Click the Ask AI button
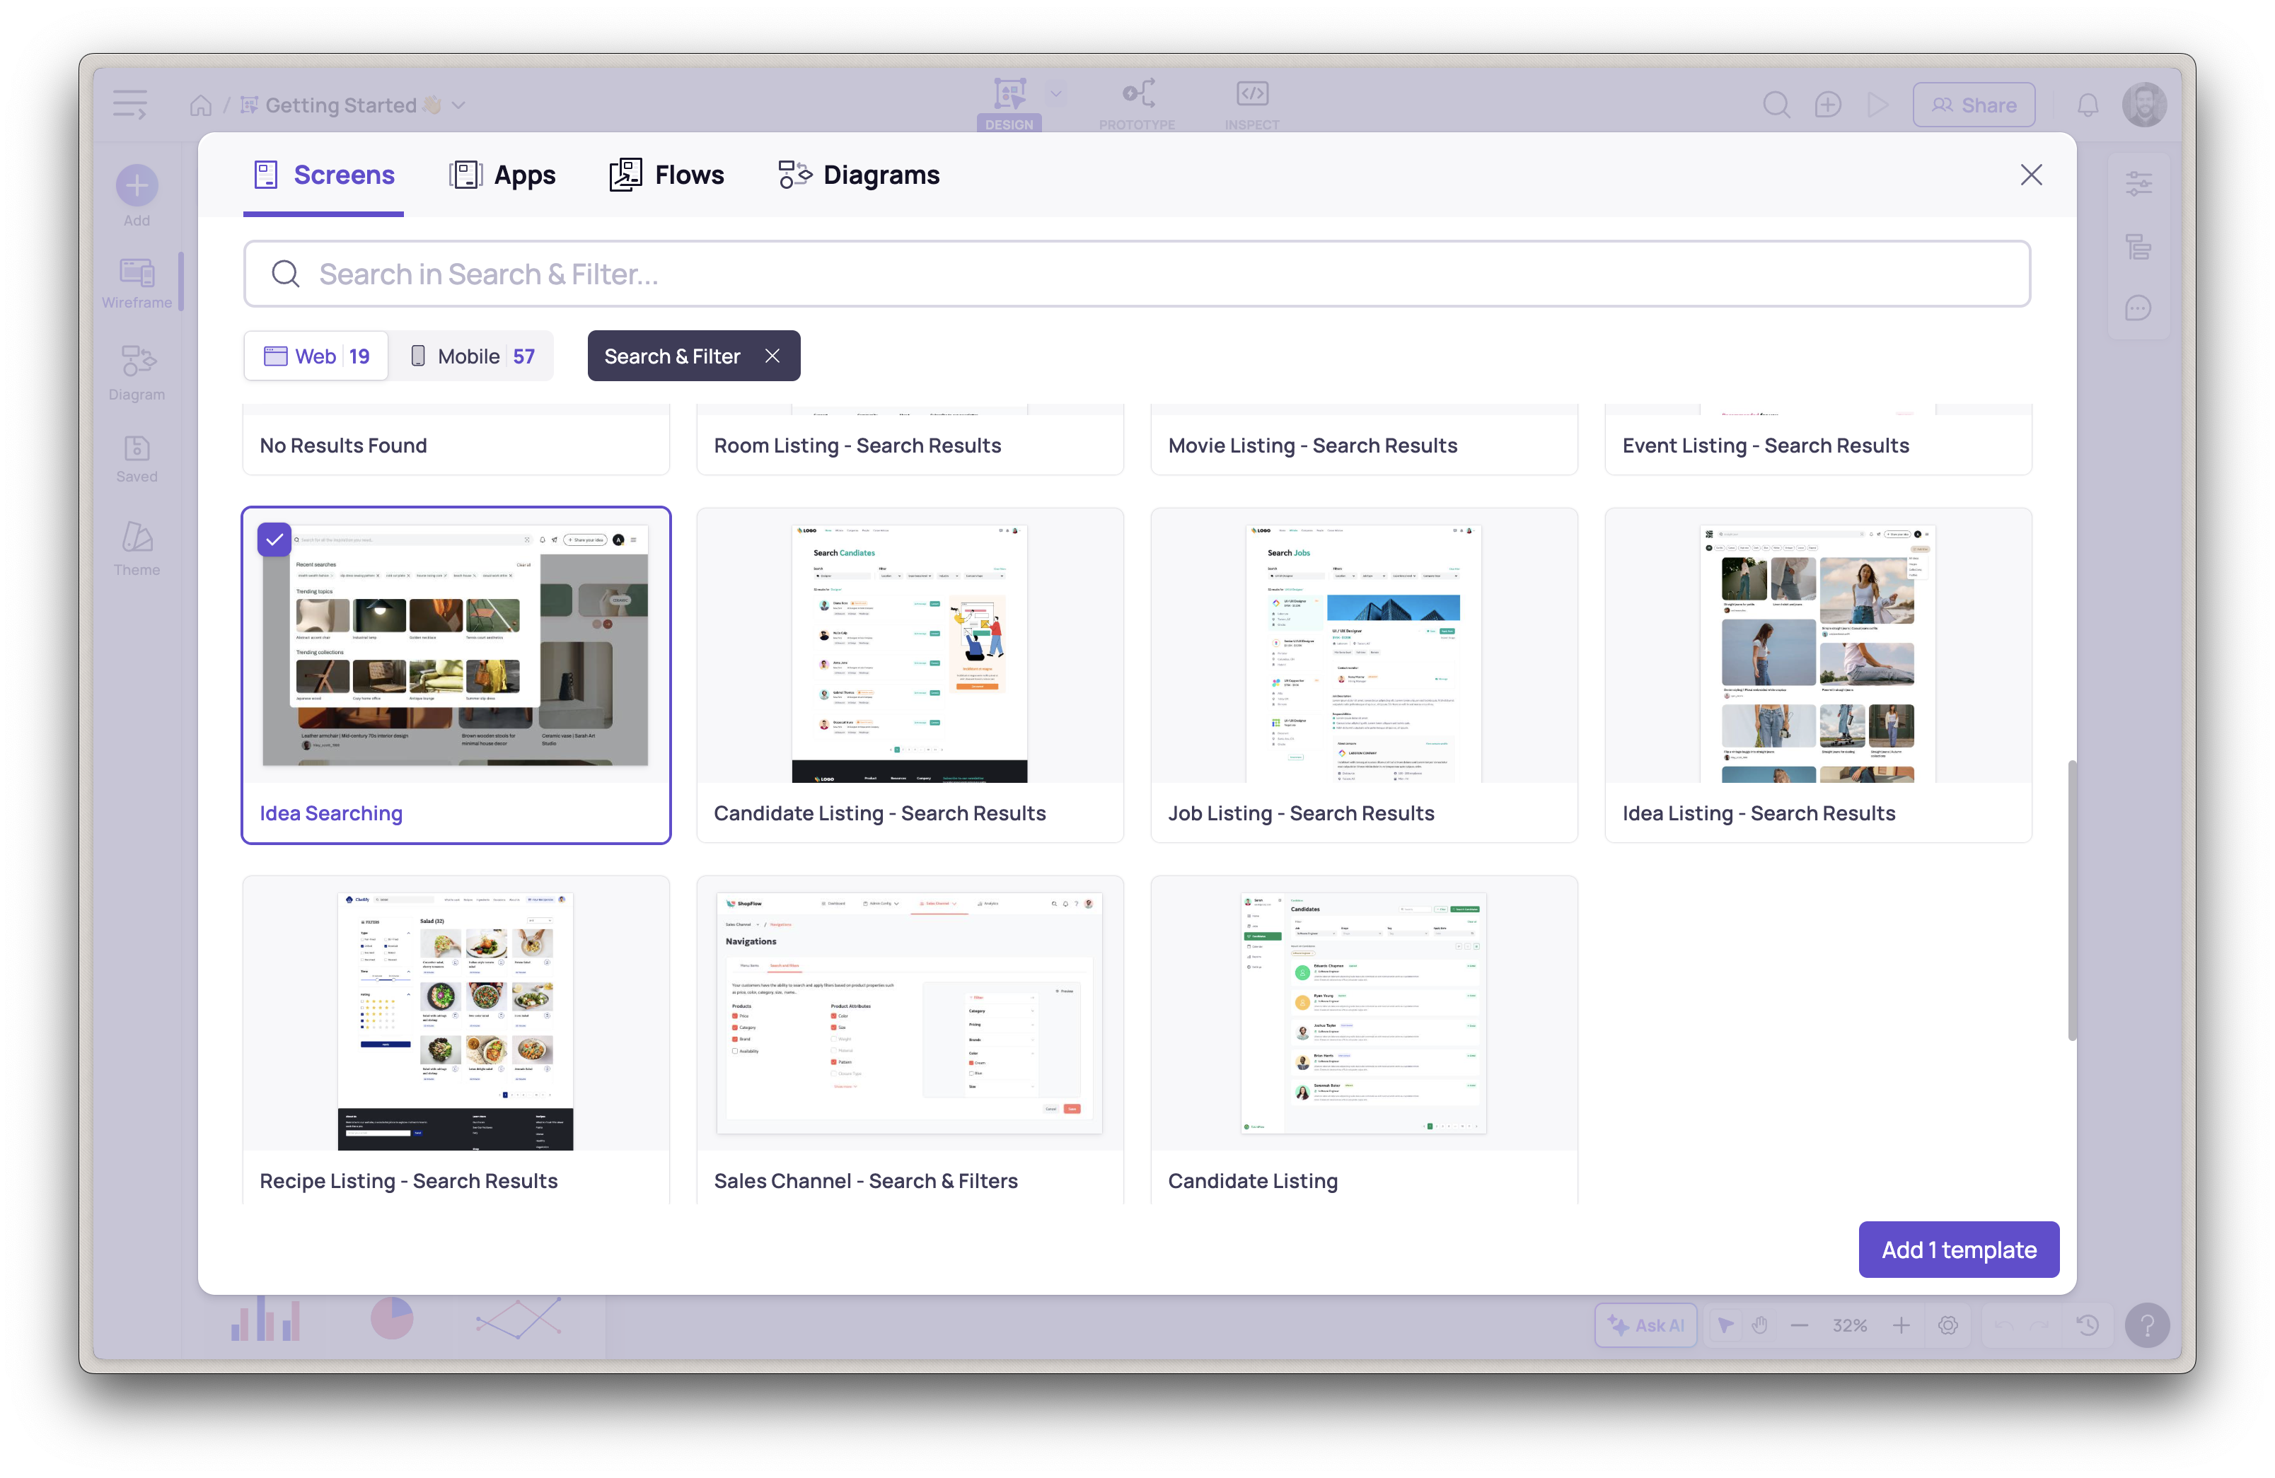This screenshot has height=1478, width=2275. [x=1645, y=1325]
